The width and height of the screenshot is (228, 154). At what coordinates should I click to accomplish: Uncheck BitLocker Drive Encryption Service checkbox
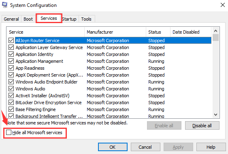pyautogui.click(x=11, y=103)
